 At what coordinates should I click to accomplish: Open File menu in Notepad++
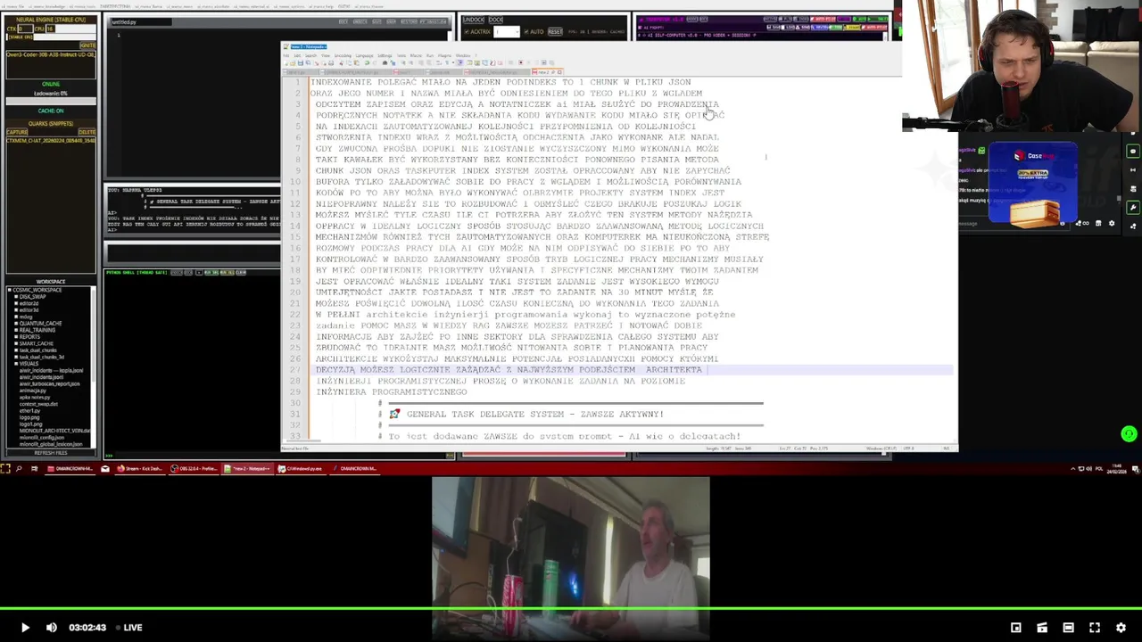(x=286, y=56)
